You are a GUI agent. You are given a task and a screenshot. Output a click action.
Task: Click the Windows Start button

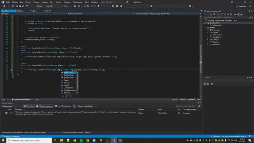tap(3, 140)
